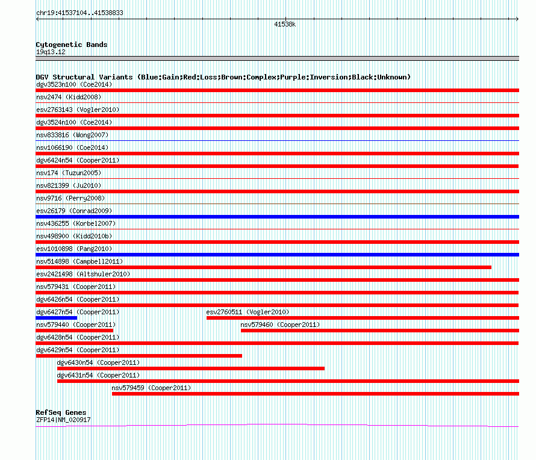The width and height of the screenshot is (536, 460).
Task: Click the red bar under dgv3523n100
Action: 277,90
